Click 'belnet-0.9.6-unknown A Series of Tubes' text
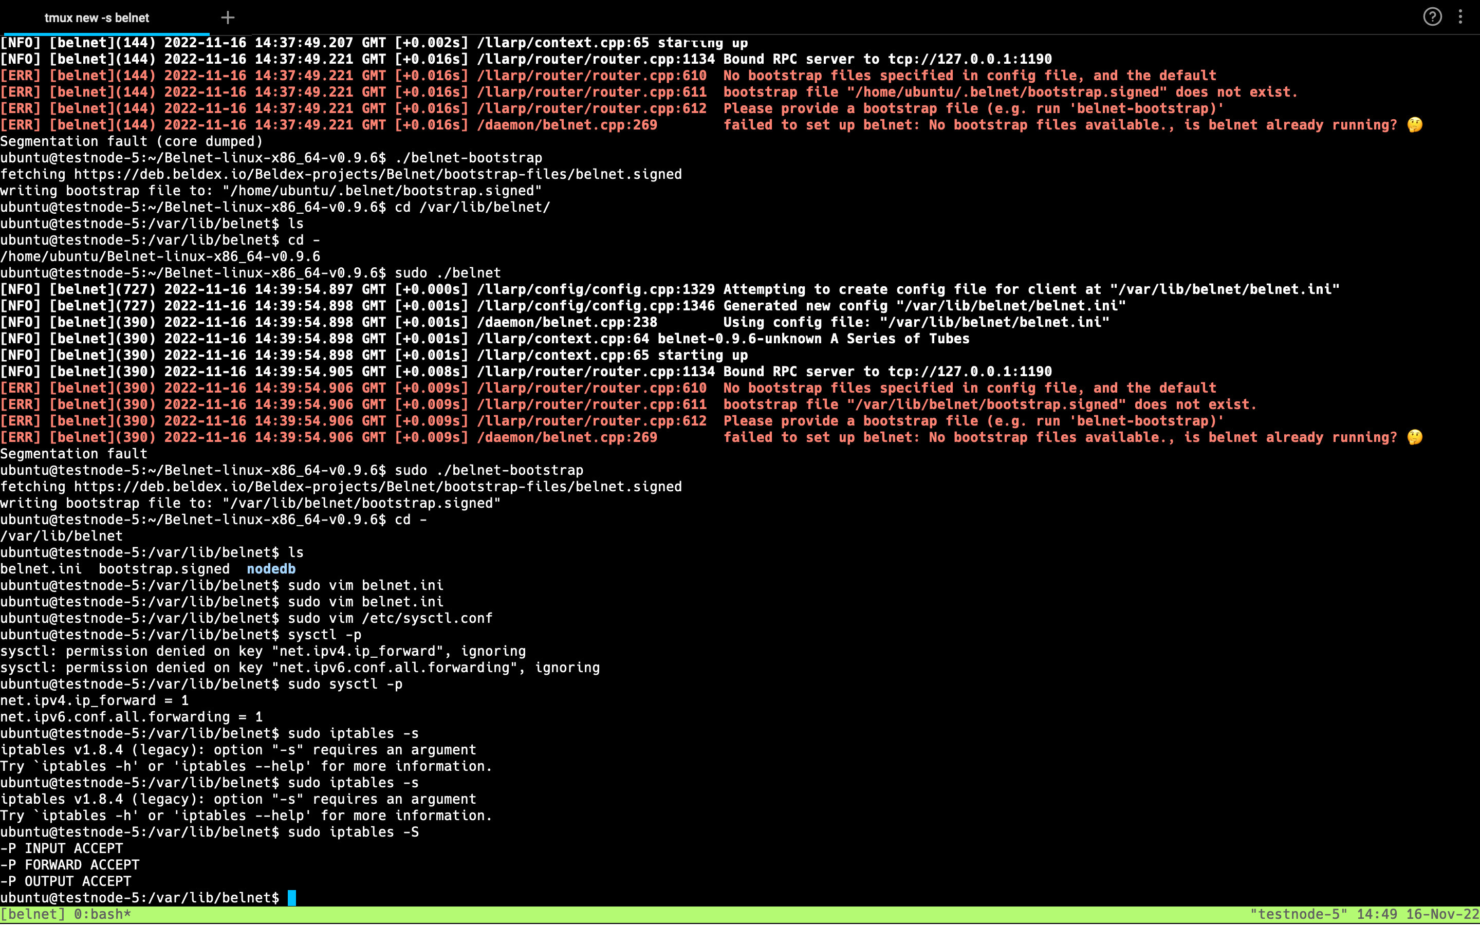 click(x=813, y=339)
